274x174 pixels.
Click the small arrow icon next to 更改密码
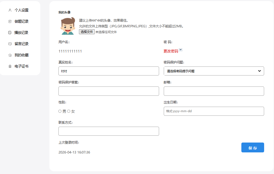(x=181, y=50)
